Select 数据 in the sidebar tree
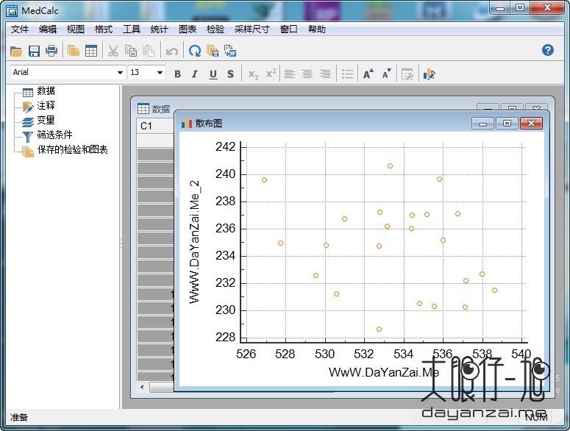 tap(46, 91)
